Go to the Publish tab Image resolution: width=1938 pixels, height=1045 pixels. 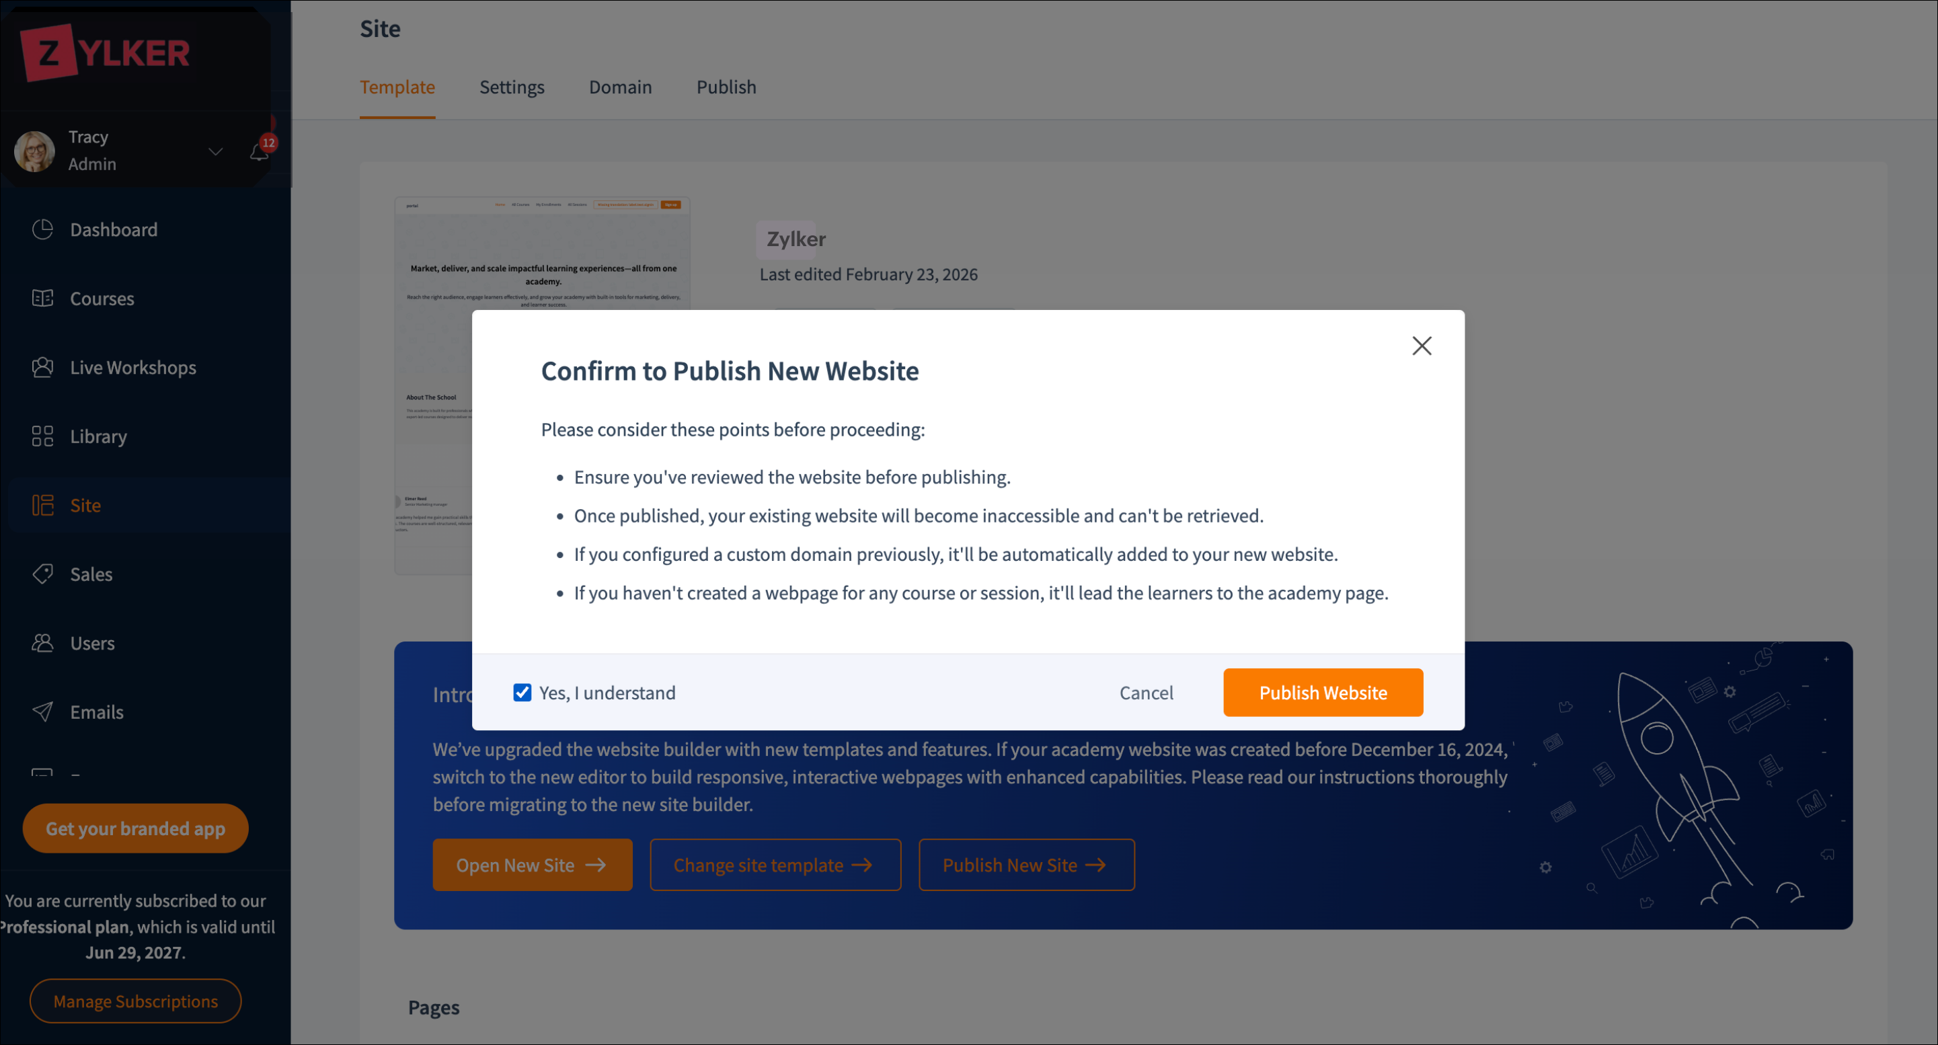point(726,87)
